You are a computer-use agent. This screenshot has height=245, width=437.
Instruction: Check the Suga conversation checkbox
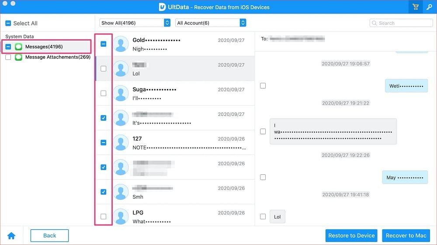pos(104,93)
